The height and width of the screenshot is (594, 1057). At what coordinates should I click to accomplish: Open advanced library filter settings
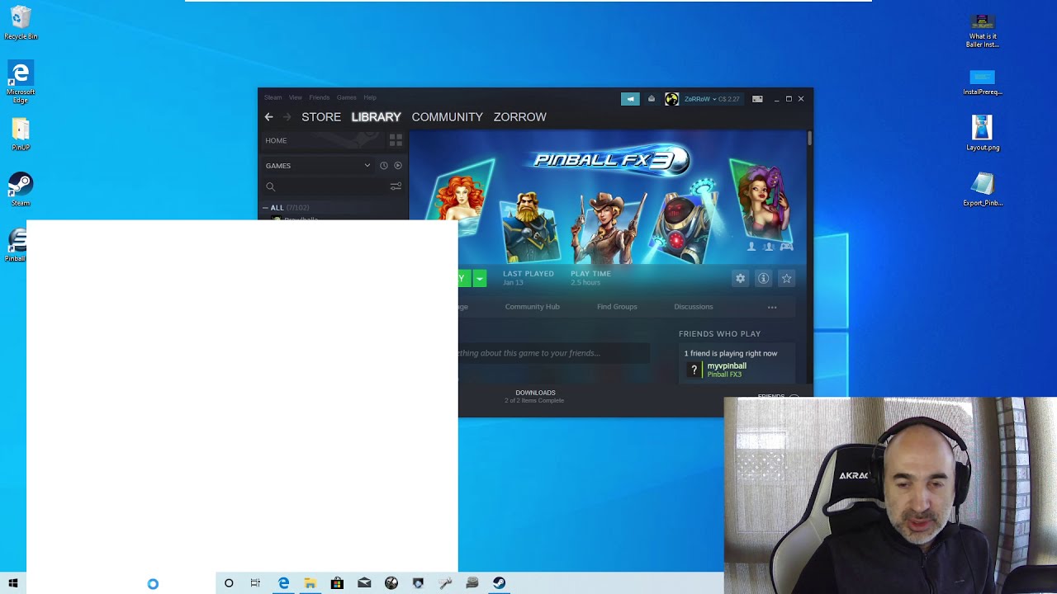coord(396,186)
